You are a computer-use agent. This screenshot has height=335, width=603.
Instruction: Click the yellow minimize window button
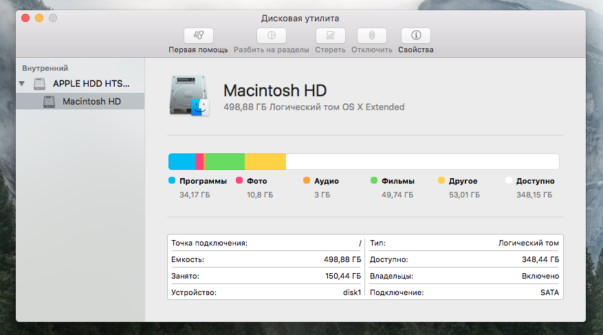pyautogui.click(x=39, y=17)
